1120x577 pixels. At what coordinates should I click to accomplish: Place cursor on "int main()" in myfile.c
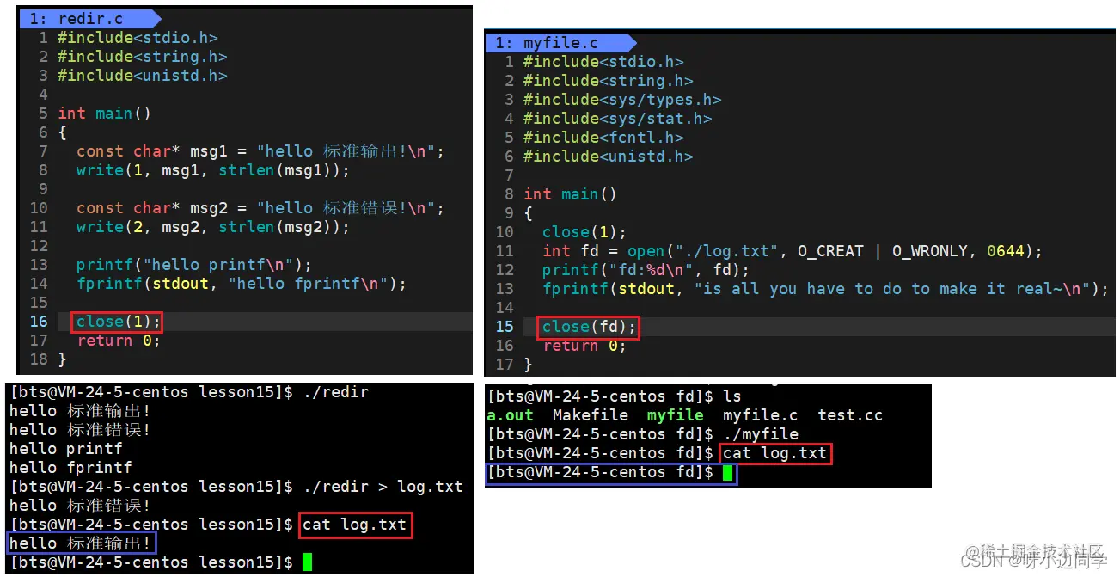point(571,194)
